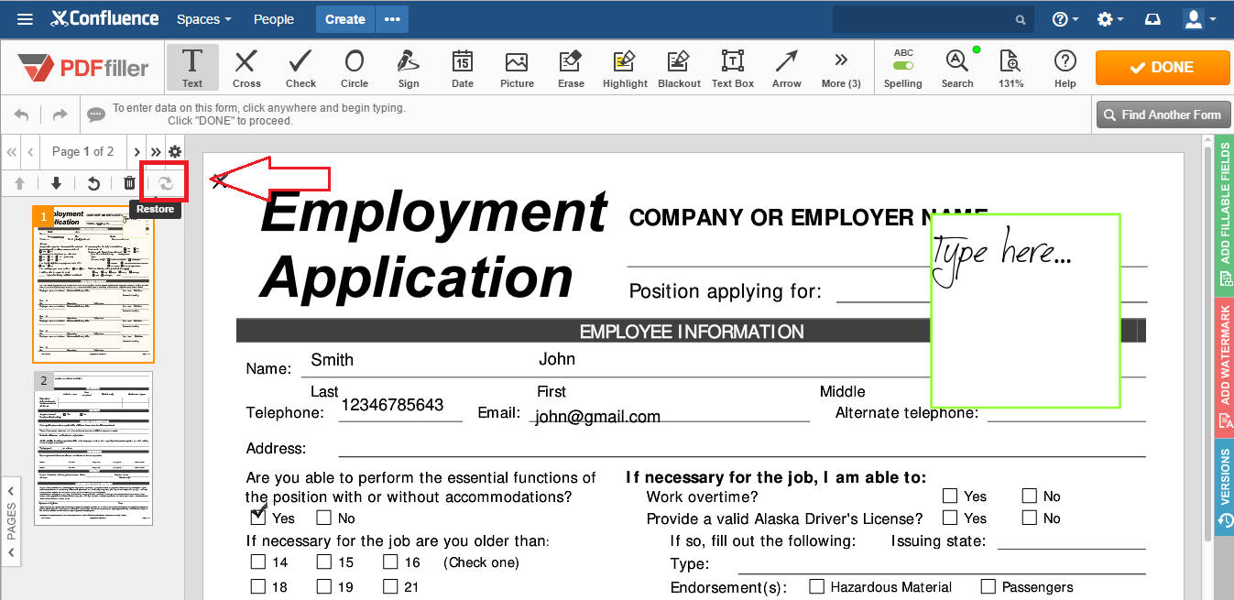Check the Hazardous Material endorsement
The height and width of the screenshot is (600, 1234).
tap(817, 586)
